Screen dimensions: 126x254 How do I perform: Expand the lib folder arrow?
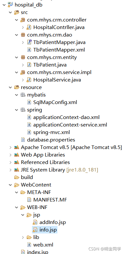23,237
